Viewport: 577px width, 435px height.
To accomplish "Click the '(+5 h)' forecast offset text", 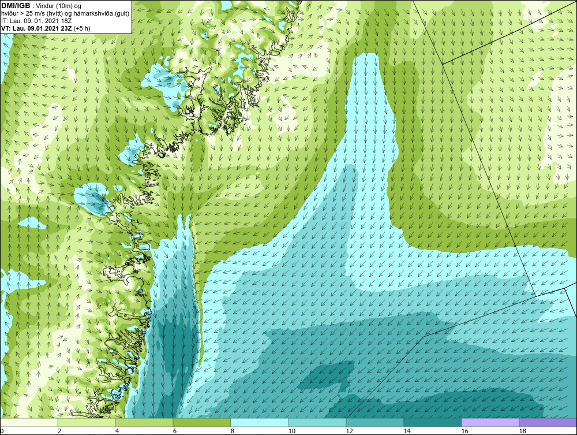I will click(x=82, y=28).
